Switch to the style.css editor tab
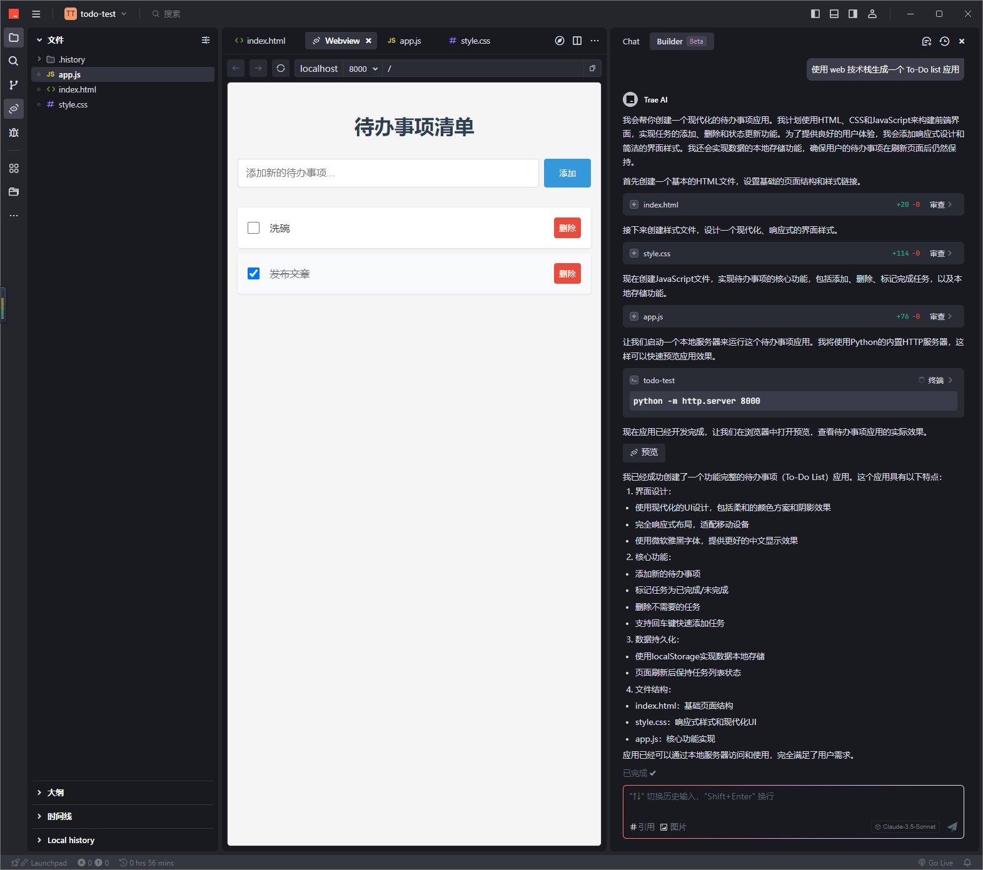Screen dimensions: 983x870 coord(470,41)
